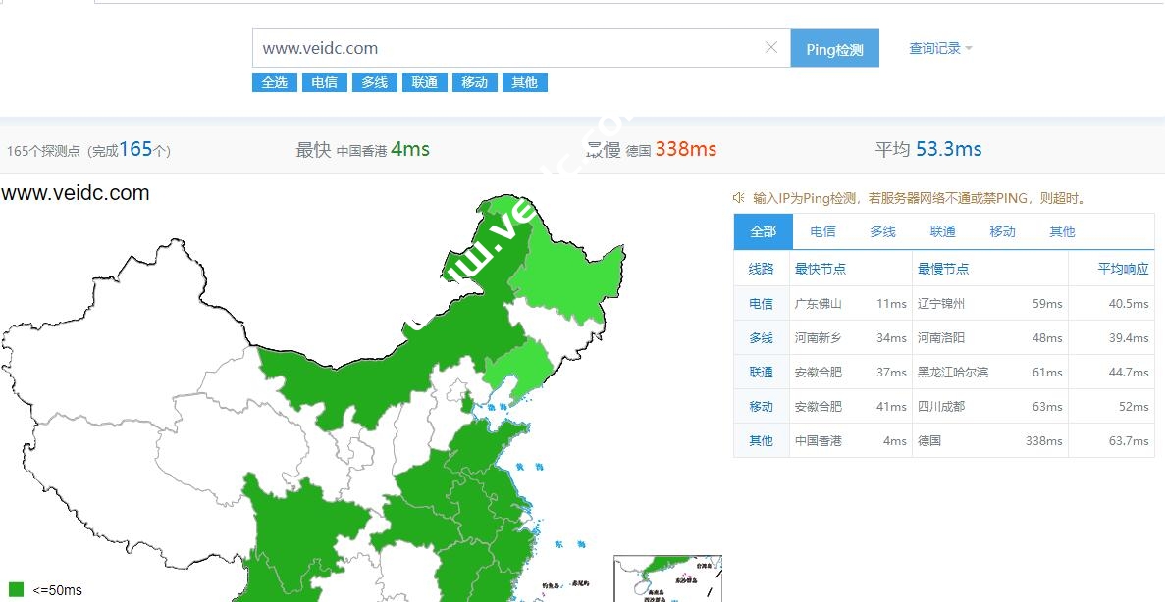Toggle the 多线 filter under the search box

click(x=375, y=82)
